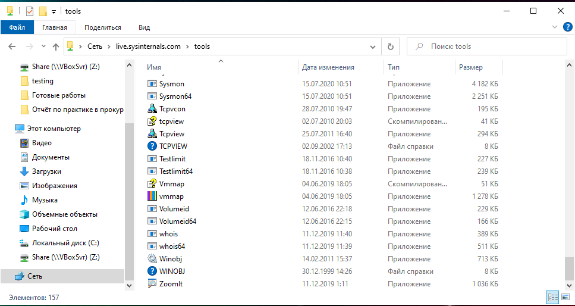Click the Properties quick access toolbar icon

click(x=29, y=11)
